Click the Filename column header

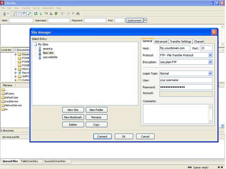coord(15,85)
